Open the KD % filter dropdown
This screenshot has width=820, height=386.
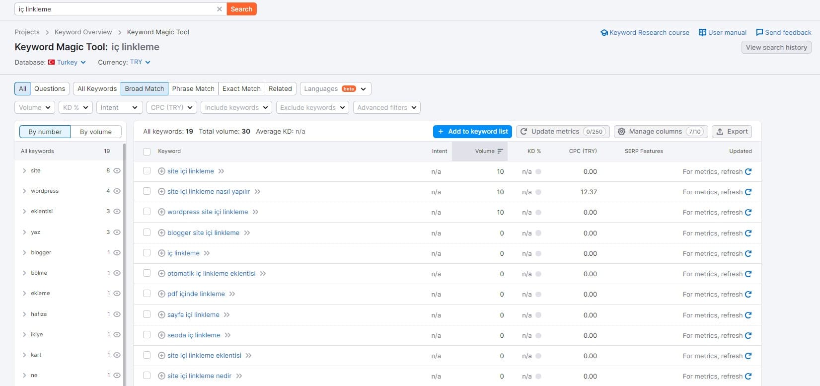tap(75, 107)
